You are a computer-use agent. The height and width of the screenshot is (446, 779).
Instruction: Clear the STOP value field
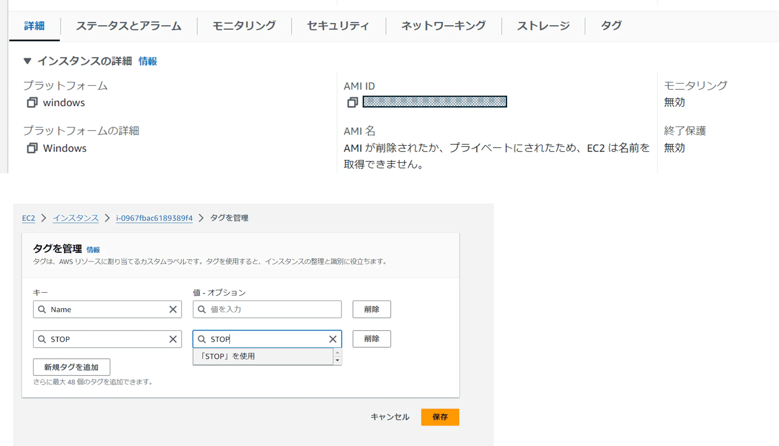click(333, 339)
